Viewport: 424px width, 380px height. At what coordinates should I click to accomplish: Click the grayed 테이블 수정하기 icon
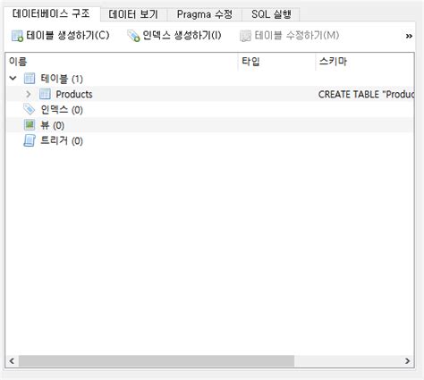[245, 36]
